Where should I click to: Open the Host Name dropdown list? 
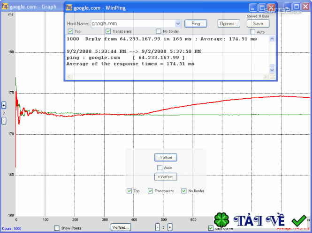(178, 23)
